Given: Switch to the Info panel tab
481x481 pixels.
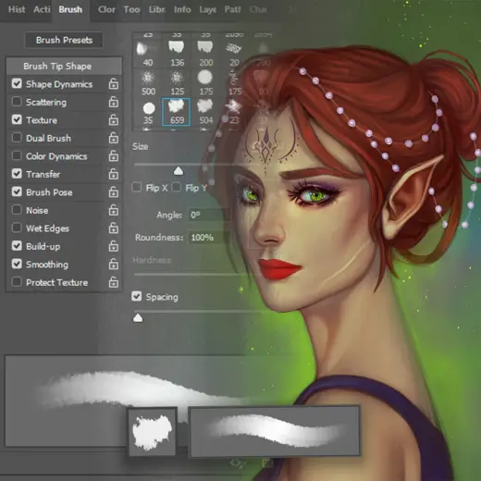Looking at the screenshot, I should (182, 9).
